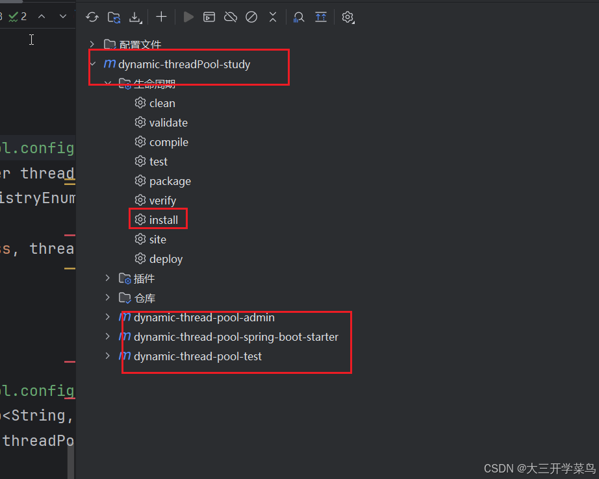Select the install lifecycle goal
The height and width of the screenshot is (479, 599).
[163, 219]
